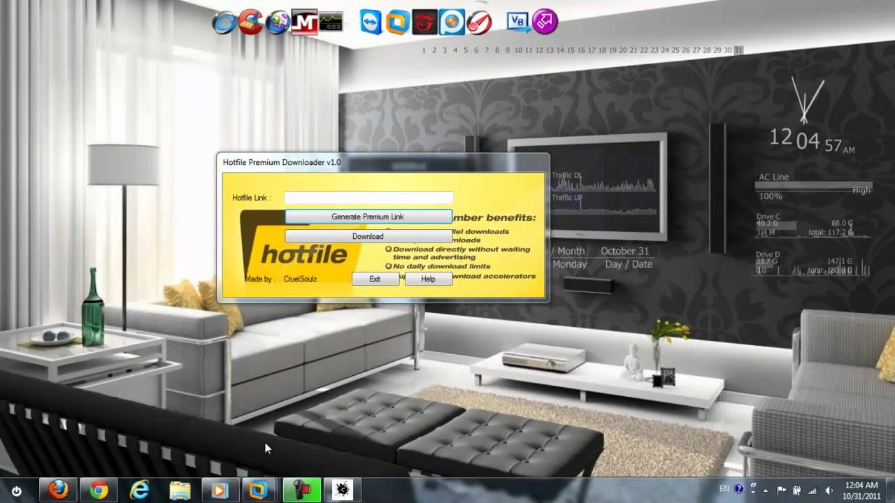895x503 pixels.
Task: Select the ink splat app on taskbar
Action: 342,490
